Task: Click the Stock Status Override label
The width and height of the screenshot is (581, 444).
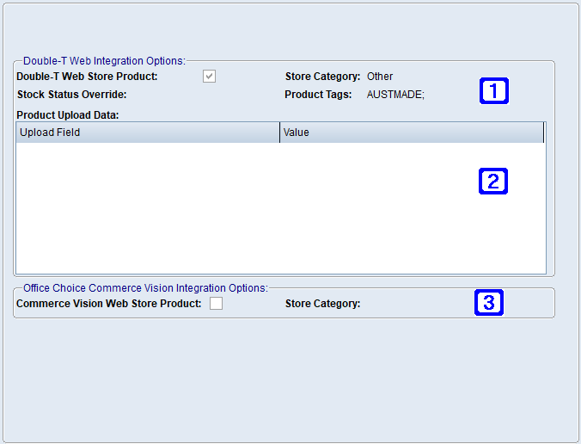Action: (72, 95)
